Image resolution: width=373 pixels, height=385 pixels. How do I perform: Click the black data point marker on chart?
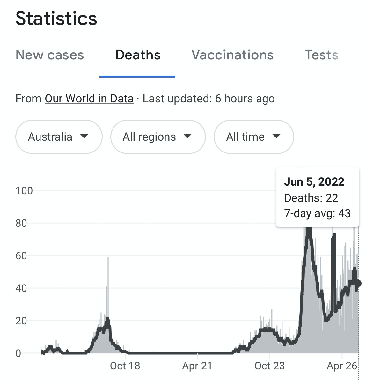(358, 283)
